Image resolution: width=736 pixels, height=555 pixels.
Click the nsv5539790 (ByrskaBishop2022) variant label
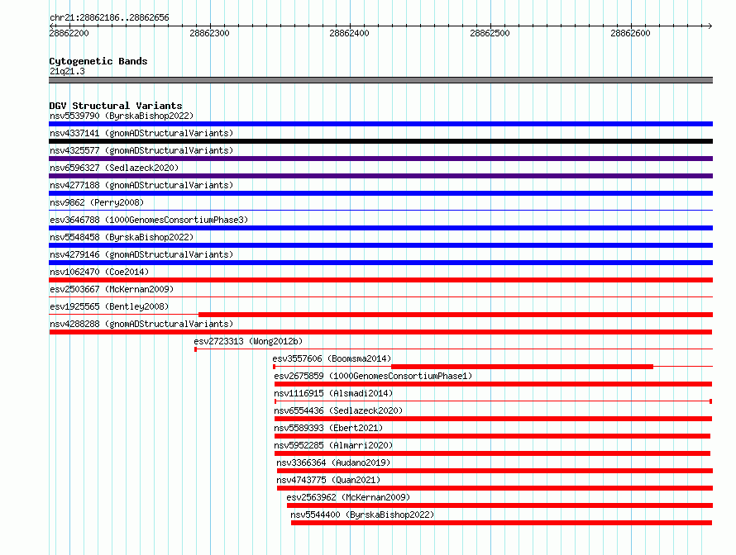coord(122,116)
